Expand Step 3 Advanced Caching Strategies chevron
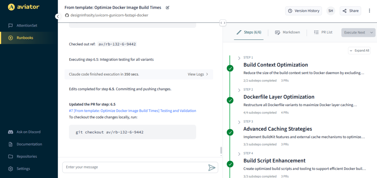Image resolution: width=377 pixels, height=178 pixels. (239, 122)
